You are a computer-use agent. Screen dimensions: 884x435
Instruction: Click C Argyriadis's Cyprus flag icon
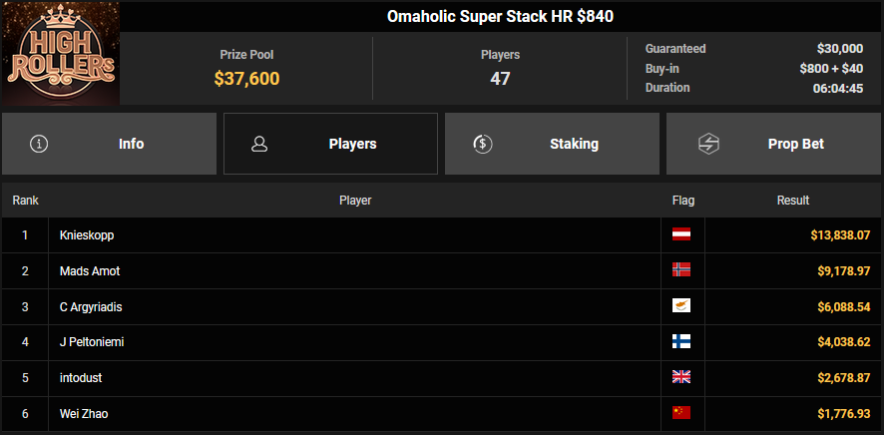(x=681, y=306)
